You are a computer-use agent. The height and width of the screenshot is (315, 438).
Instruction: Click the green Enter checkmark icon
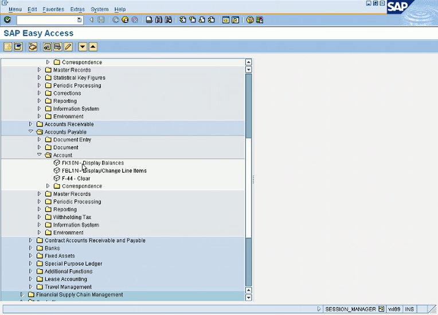pyautogui.click(x=7, y=20)
